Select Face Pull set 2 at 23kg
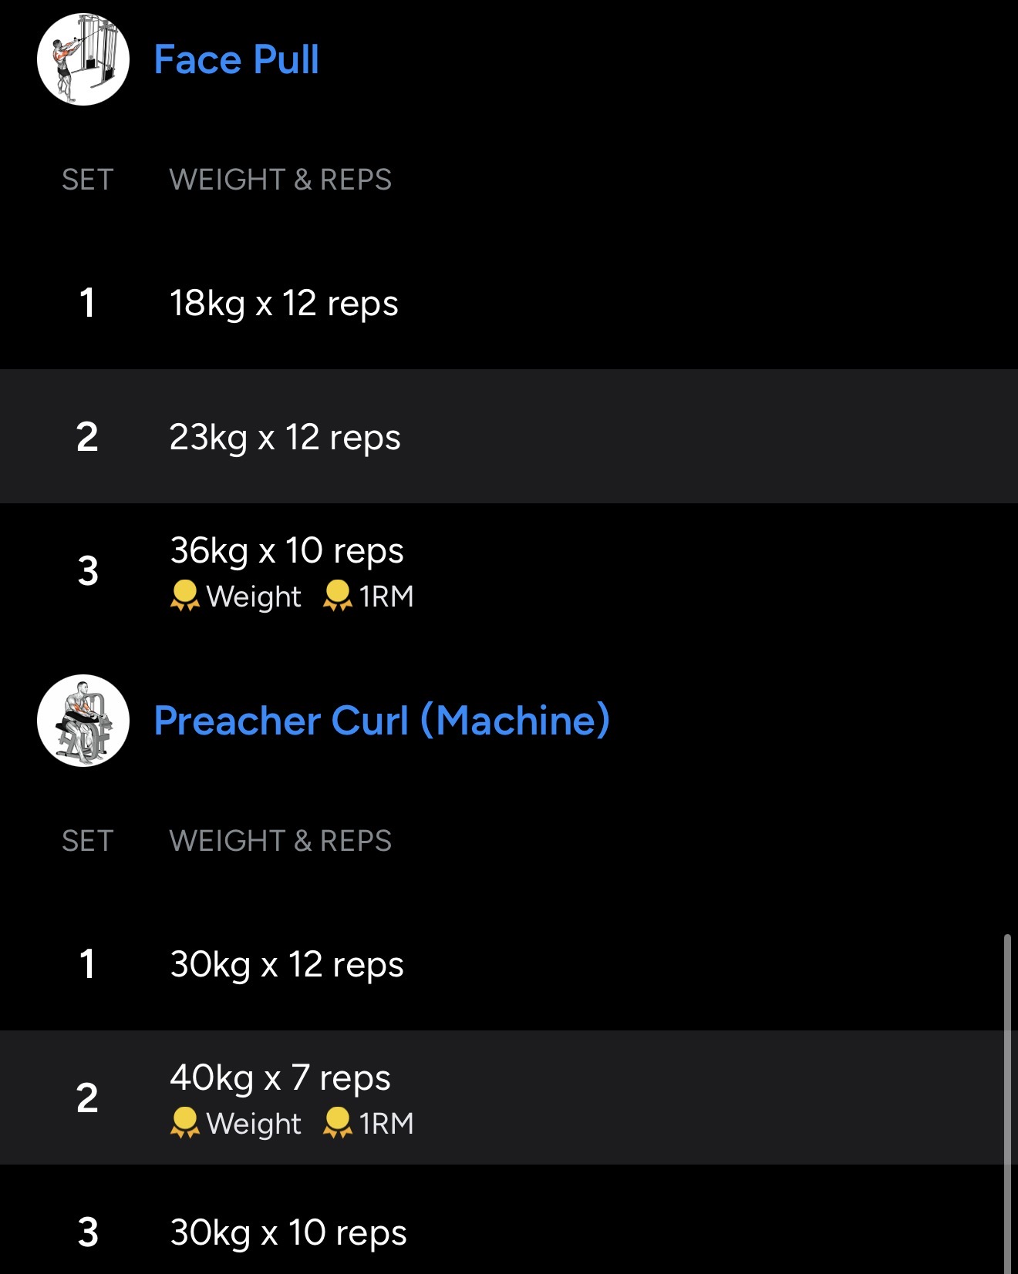The image size is (1018, 1274). pos(285,437)
